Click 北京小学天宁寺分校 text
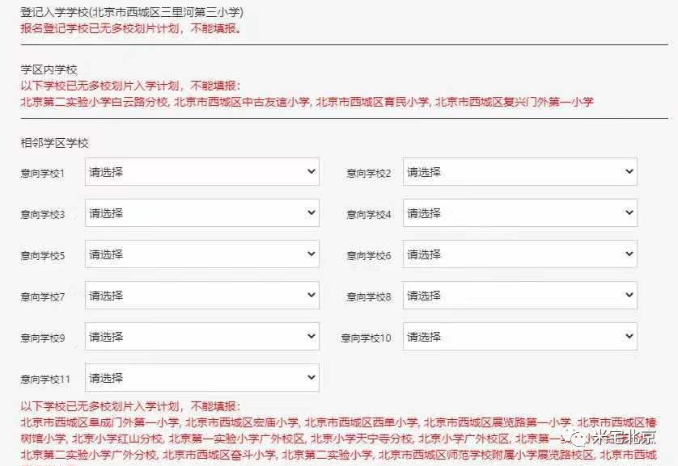678x466 pixels. 362,439
